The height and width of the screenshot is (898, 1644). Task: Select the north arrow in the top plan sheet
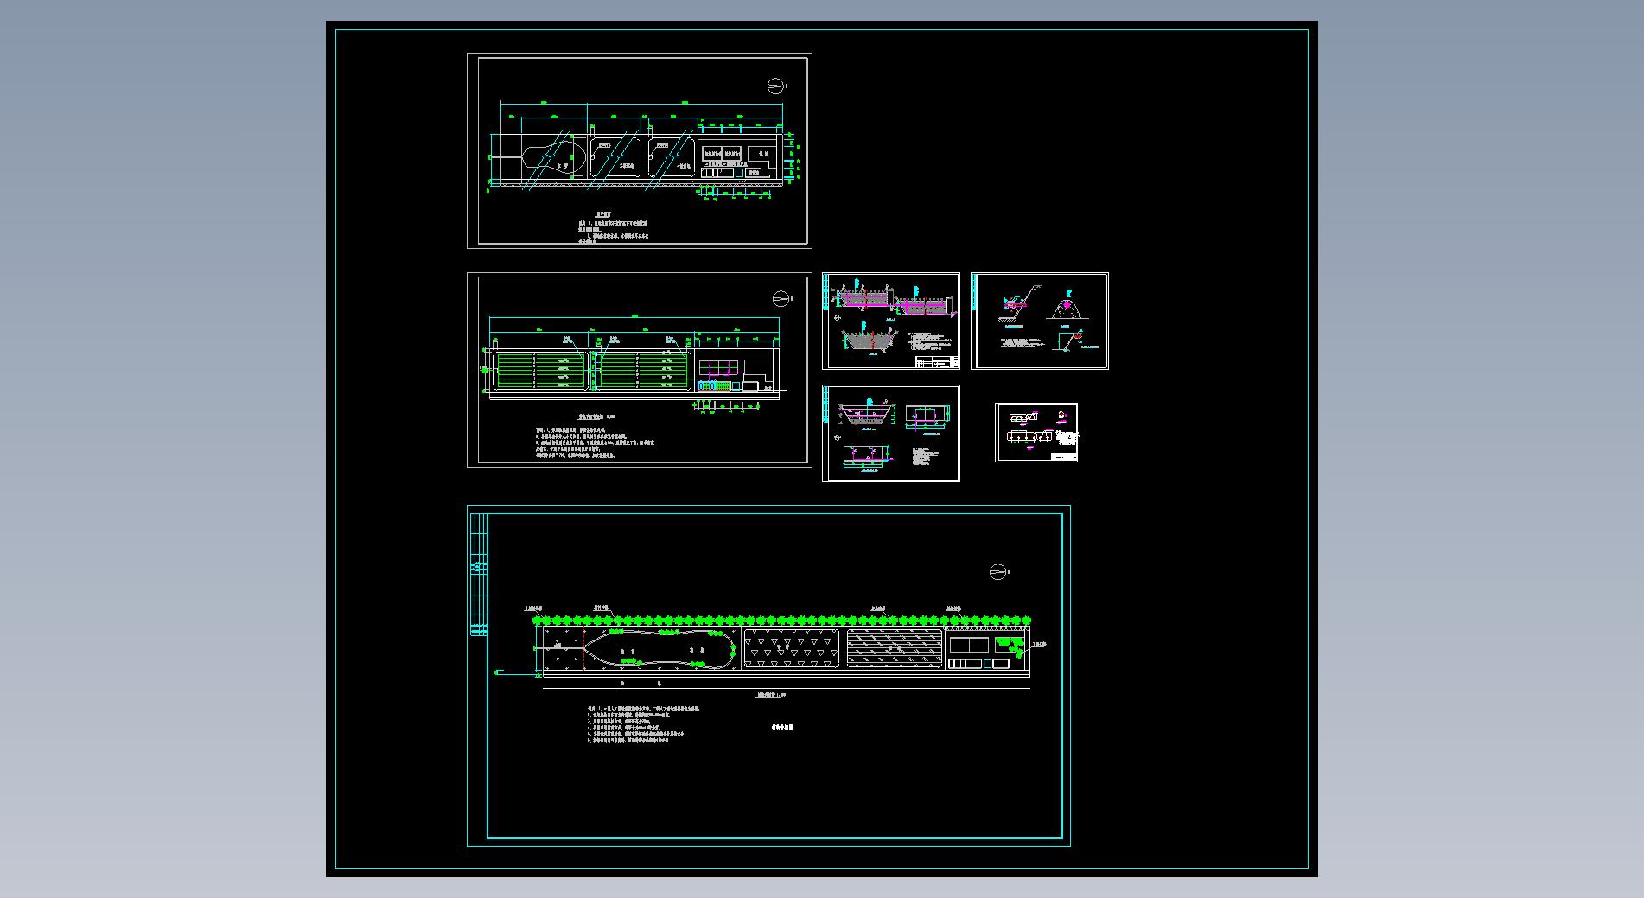777,85
